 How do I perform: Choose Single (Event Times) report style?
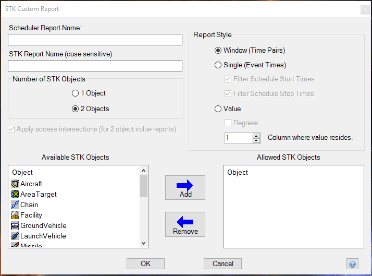point(218,65)
